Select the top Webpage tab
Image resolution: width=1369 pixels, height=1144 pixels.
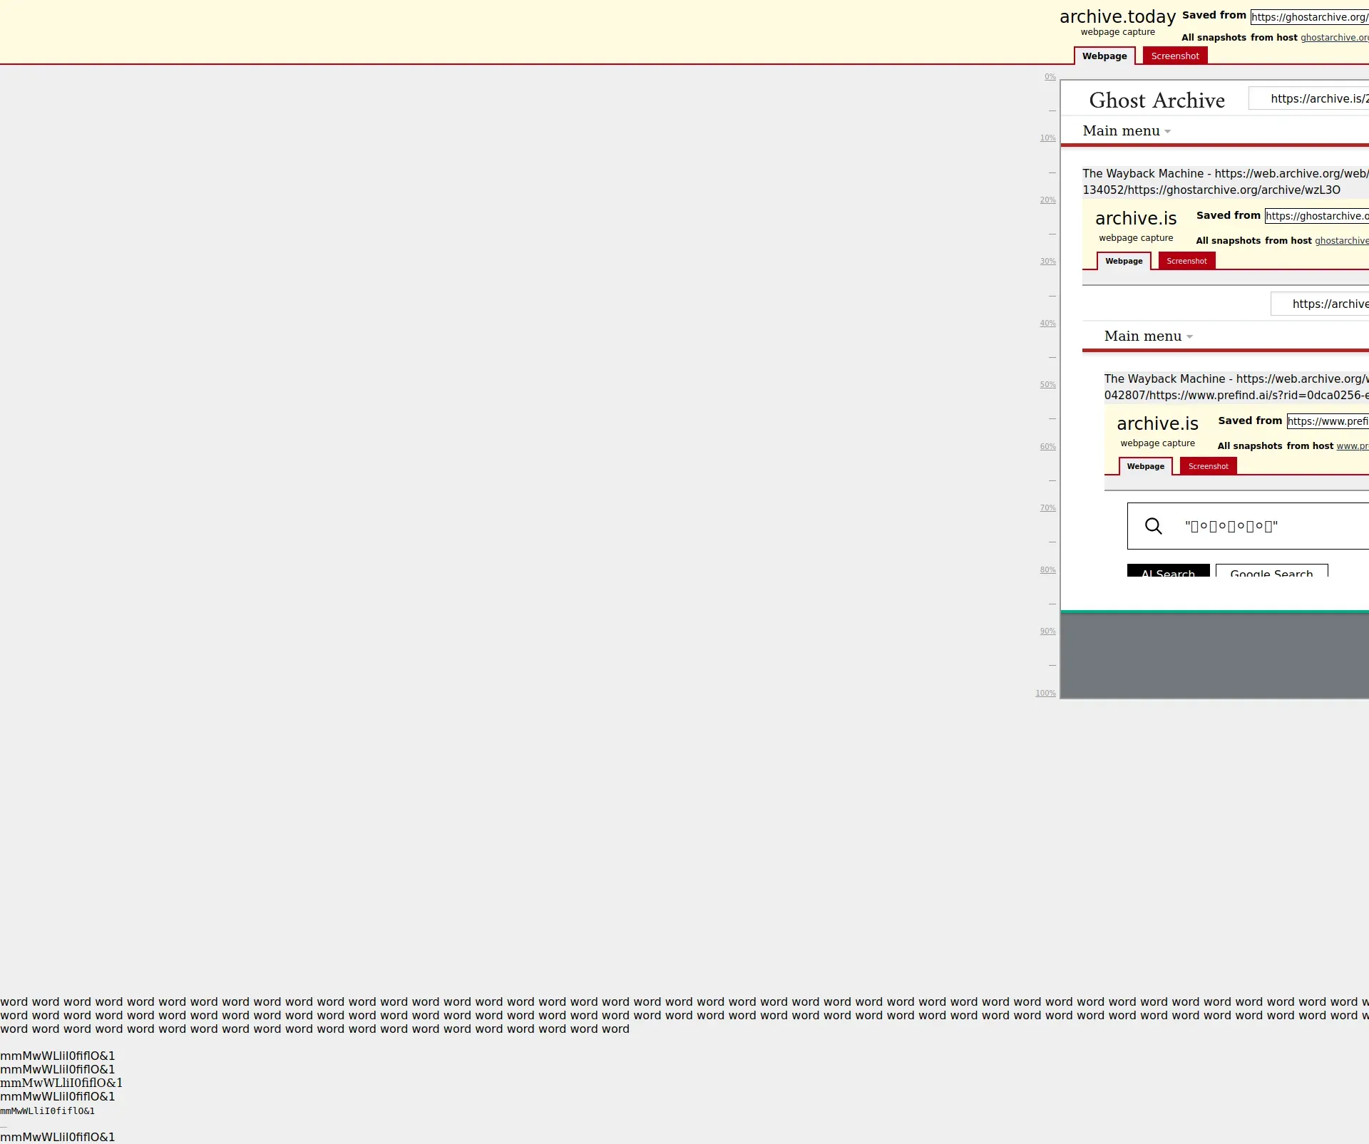click(1104, 56)
